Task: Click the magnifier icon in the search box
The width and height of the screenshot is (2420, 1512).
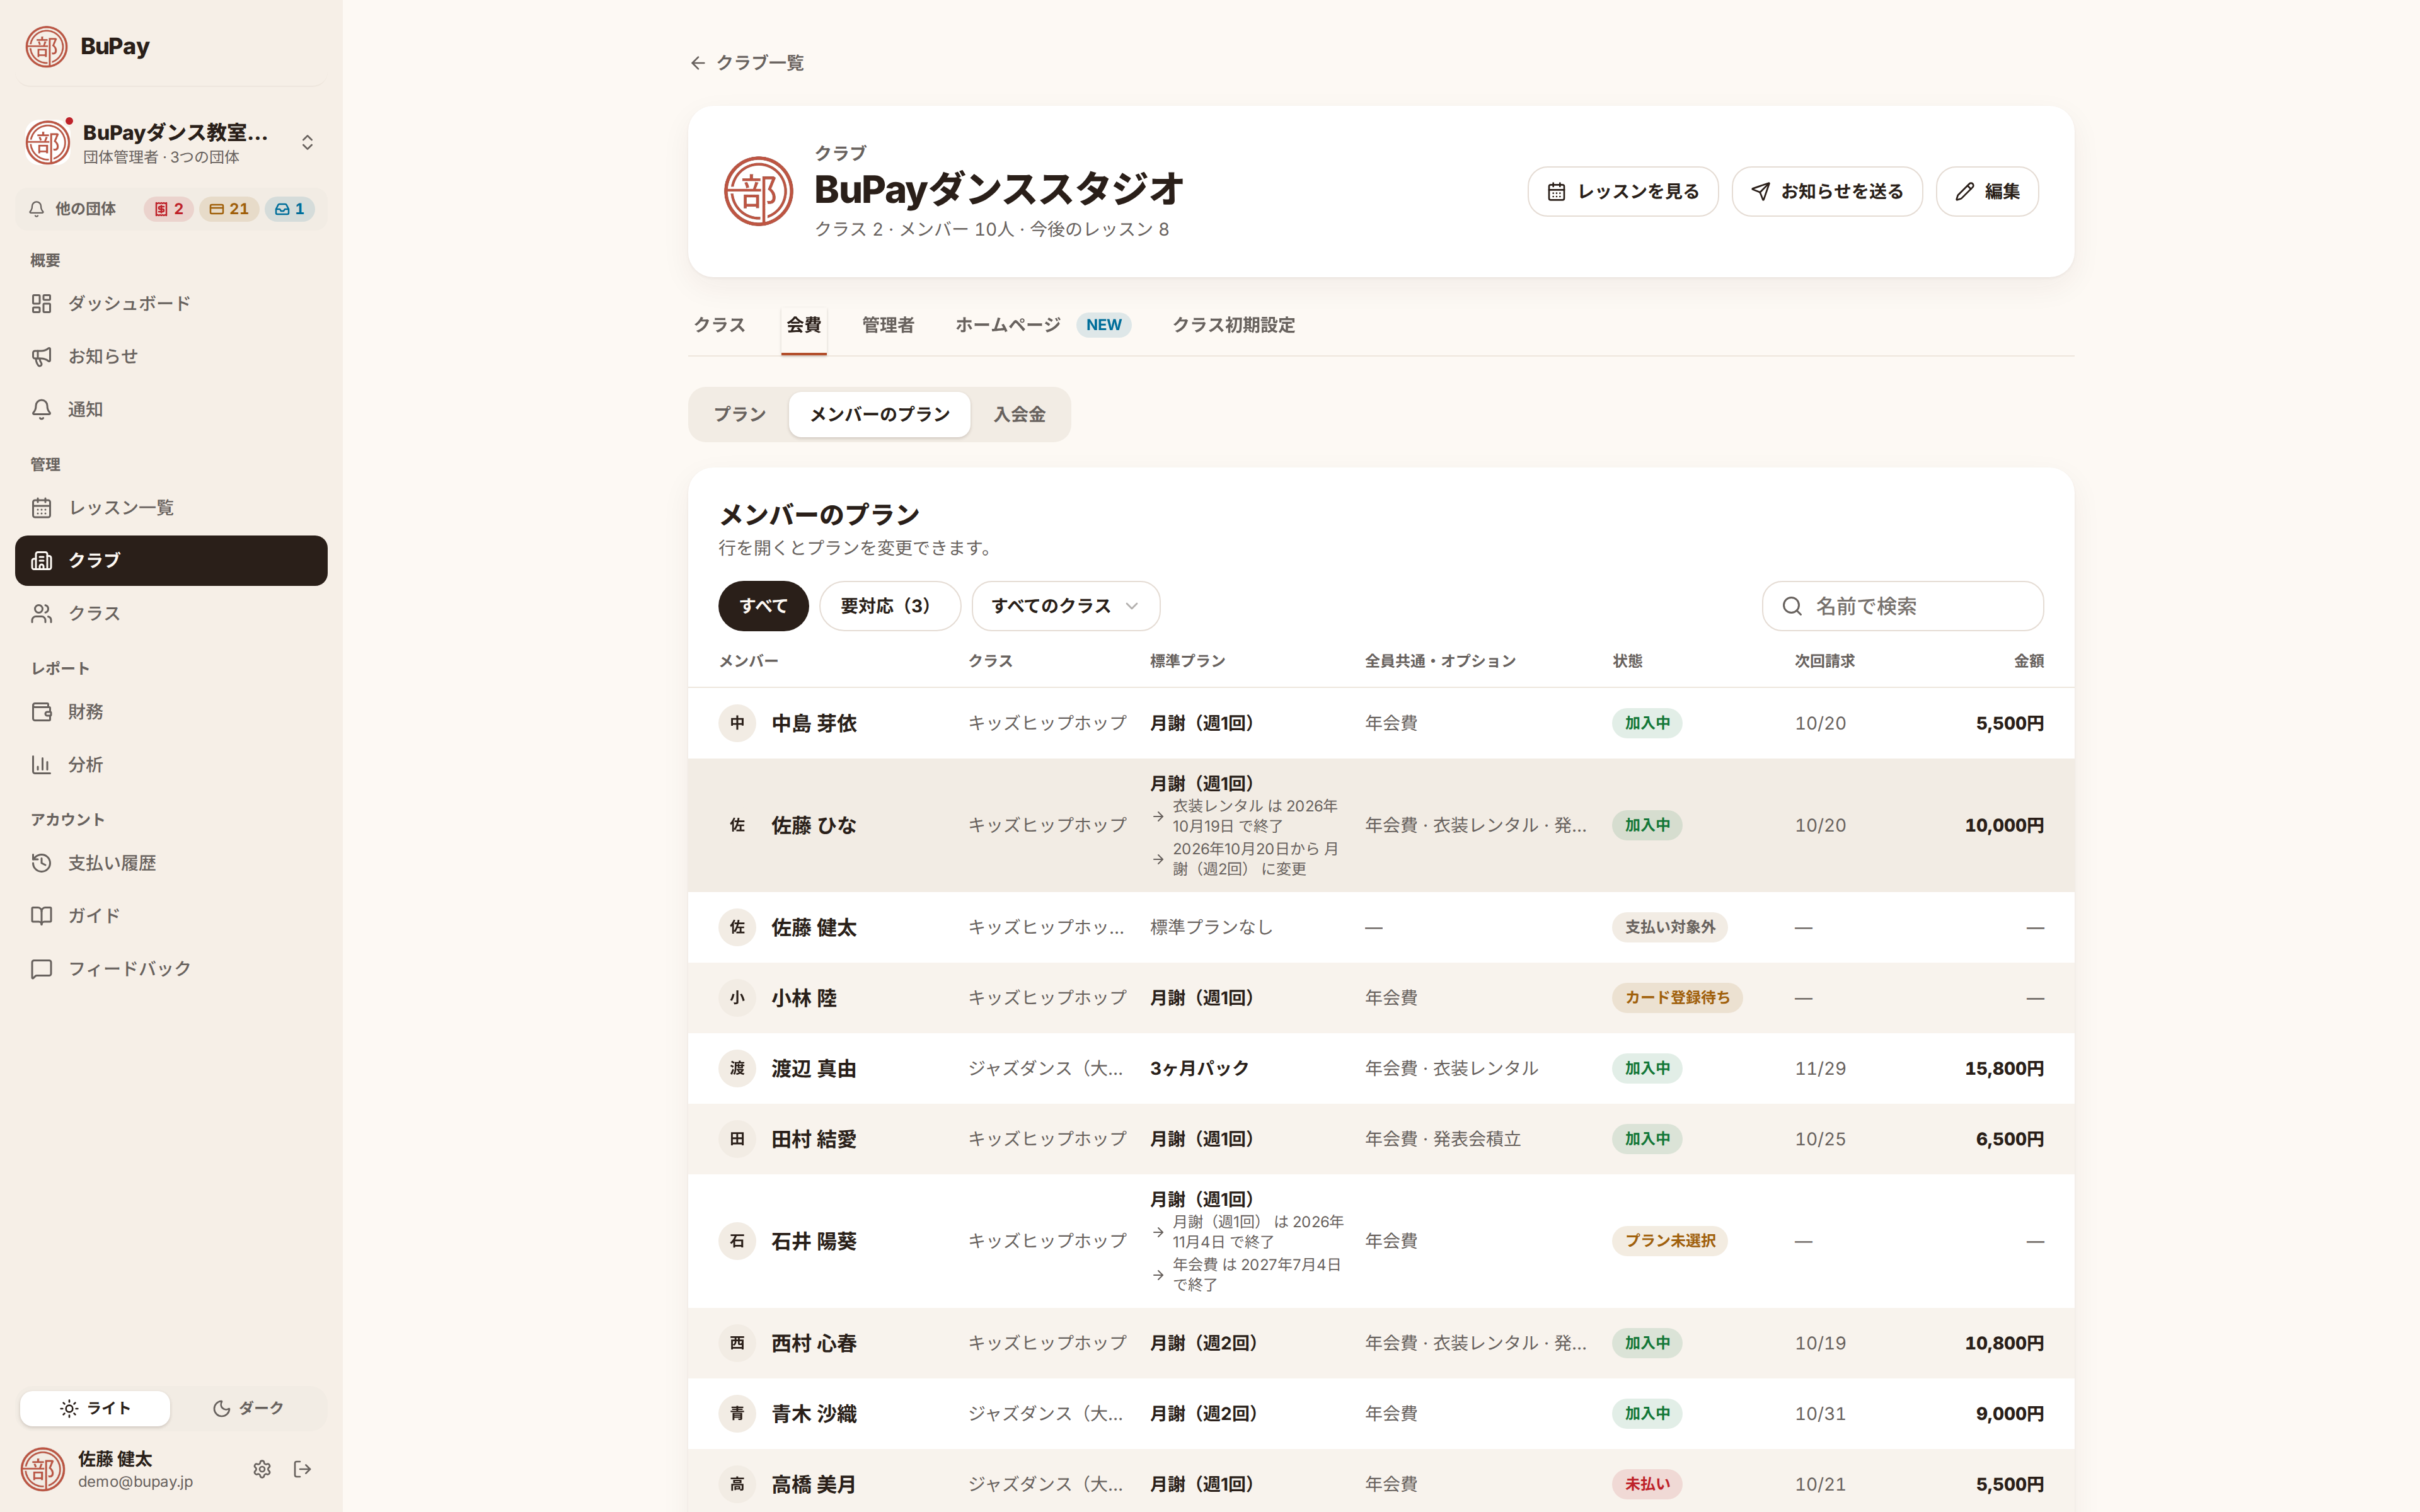Action: coord(1792,606)
